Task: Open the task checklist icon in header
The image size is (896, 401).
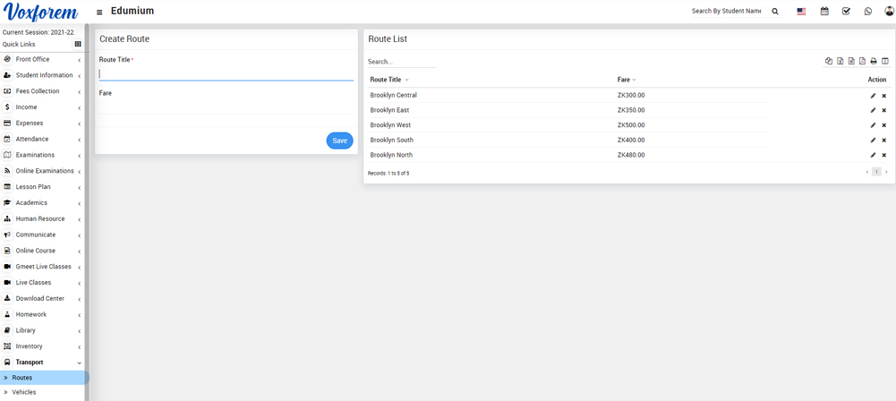Action: [846, 12]
